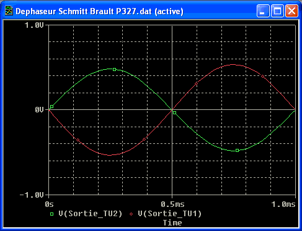Click the window title 'Dephaseur Schmitt Brault P327.dat (active)'
This screenshot has width=302, height=231.
(x=99, y=11)
